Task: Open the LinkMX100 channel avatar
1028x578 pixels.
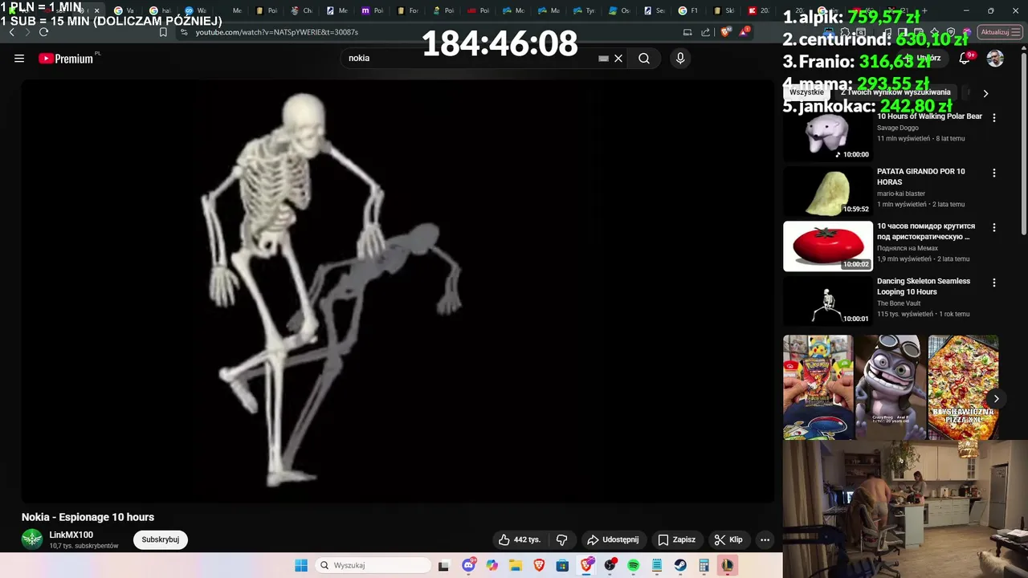Action: pyautogui.click(x=32, y=539)
